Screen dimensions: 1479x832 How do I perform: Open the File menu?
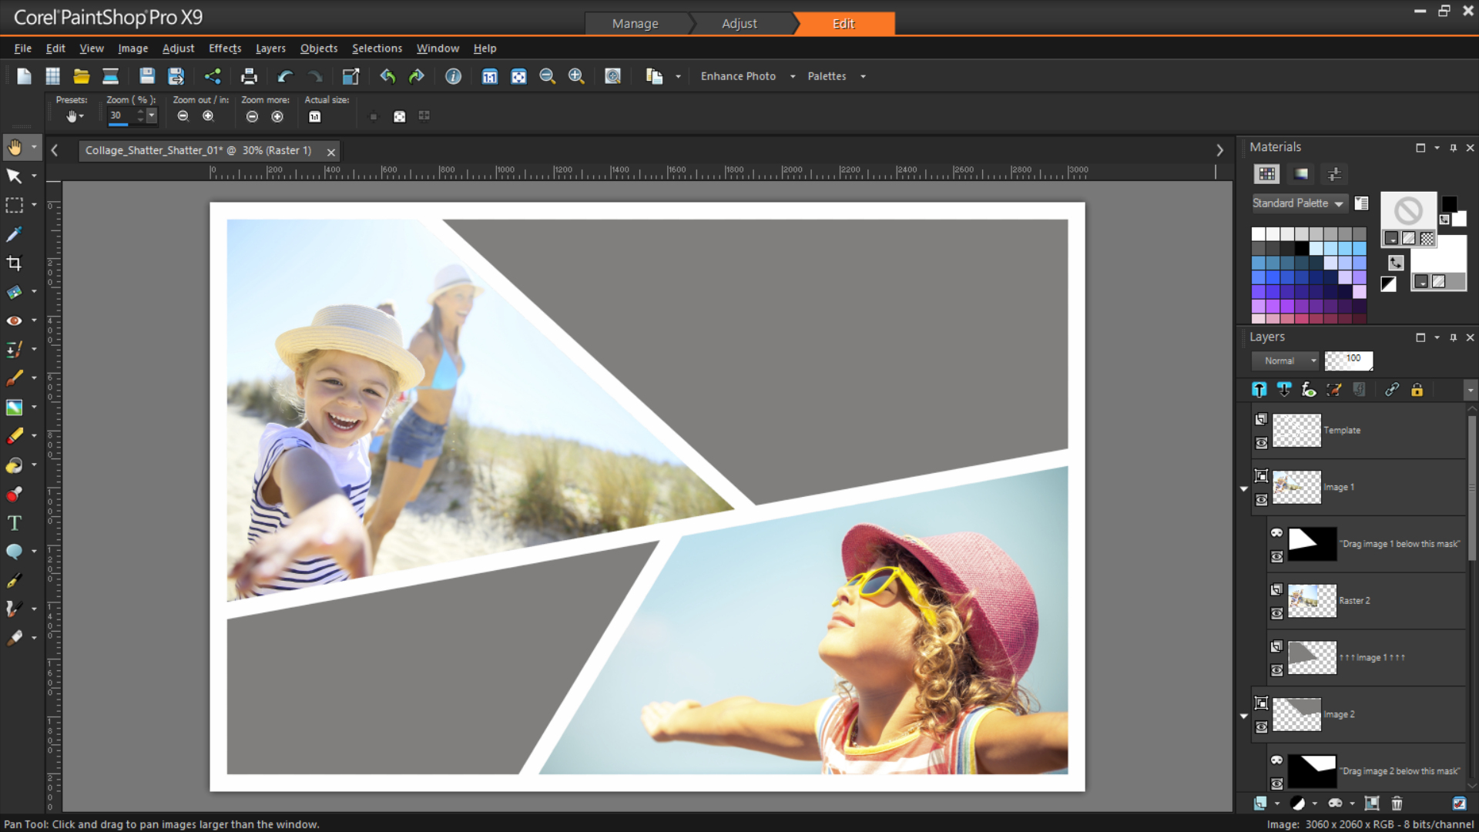click(22, 48)
